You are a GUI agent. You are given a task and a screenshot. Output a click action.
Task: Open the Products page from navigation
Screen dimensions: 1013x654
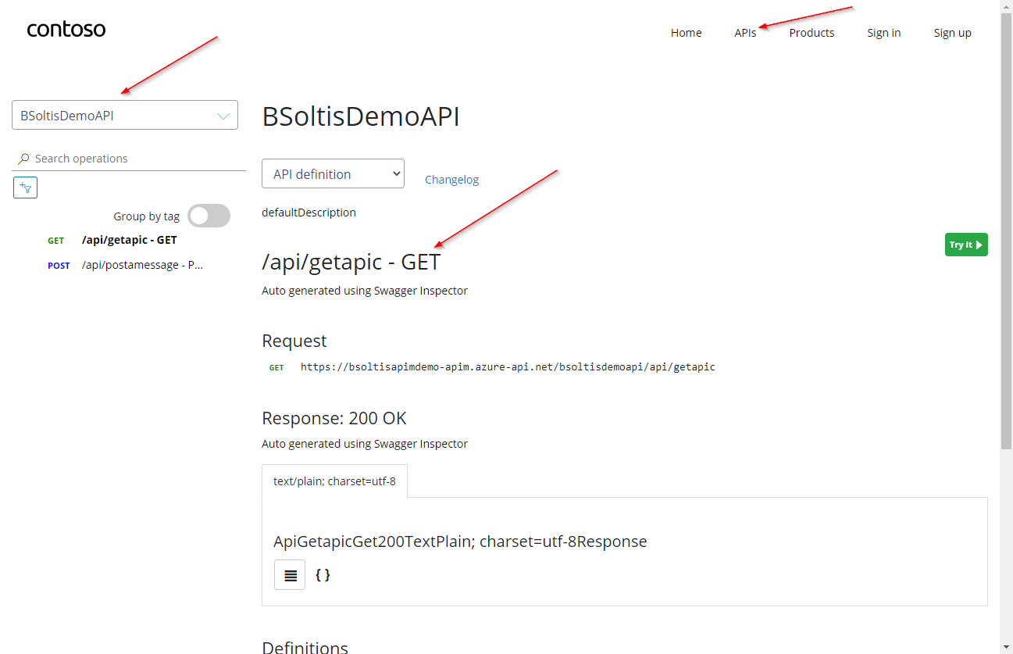pos(811,32)
